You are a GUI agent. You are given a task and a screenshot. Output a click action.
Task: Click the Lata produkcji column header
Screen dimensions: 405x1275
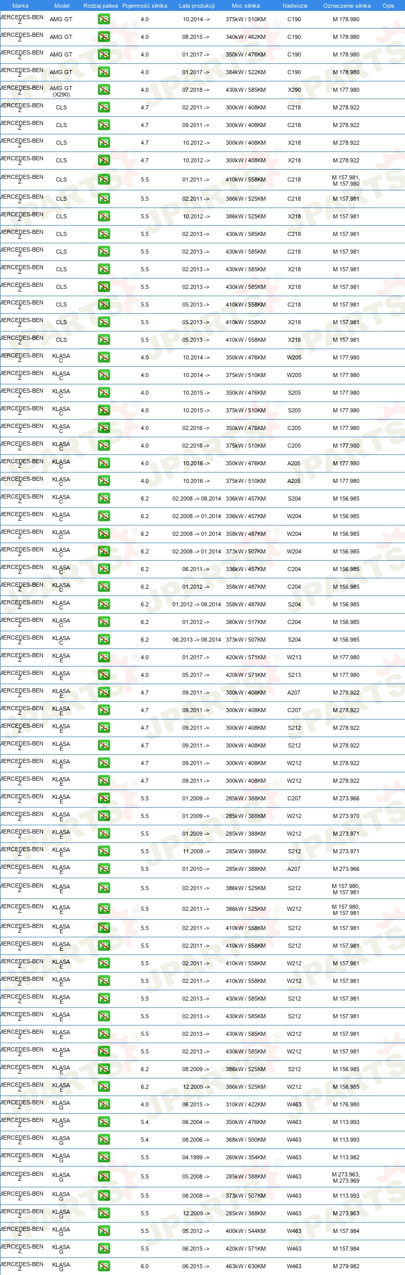[x=197, y=6]
